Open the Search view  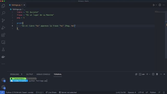tap(3, 13)
